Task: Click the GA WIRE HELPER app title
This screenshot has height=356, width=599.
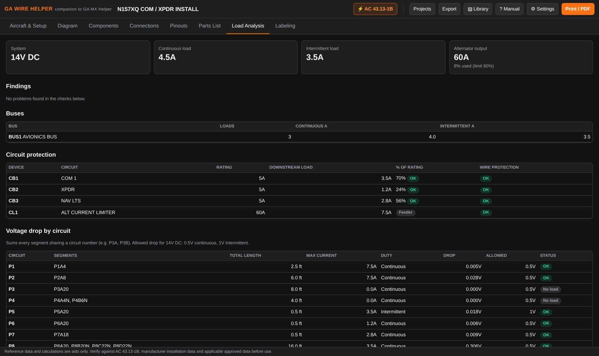Action: [x=28, y=9]
